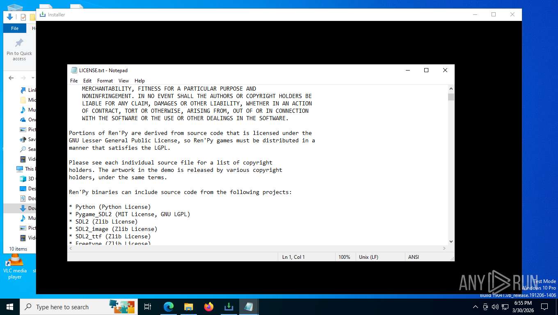The image size is (558, 315).
Task: Open the File menu in Notepad
Action: pos(74,81)
